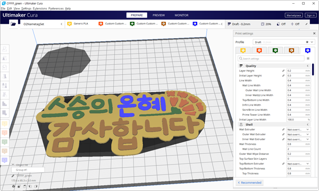
Task: Close the Print settings panel
Action: coord(314,33)
